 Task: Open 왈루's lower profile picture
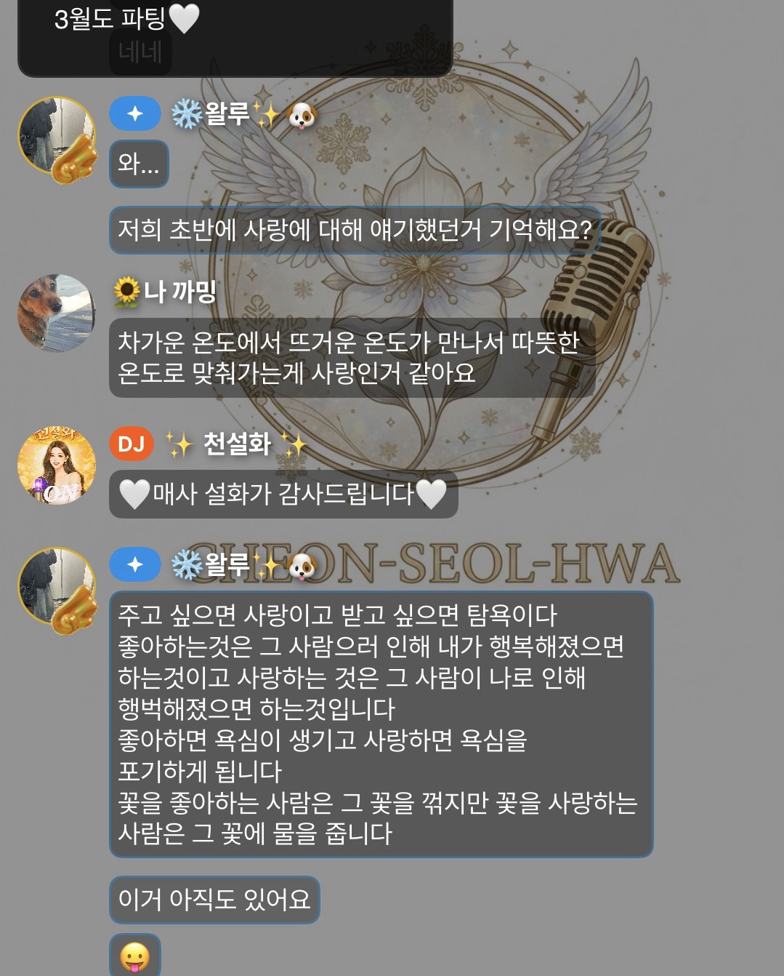tap(57, 590)
